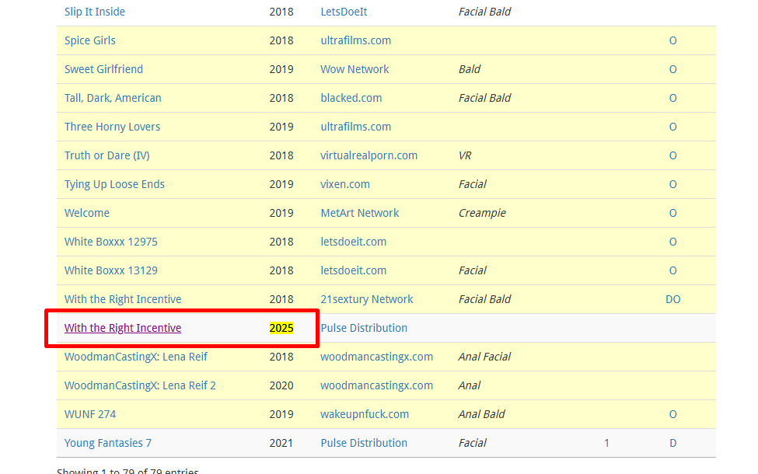Follow the Wow Network distributor link
Viewport: 758px width, 474px height.
(x=355, y=69)
